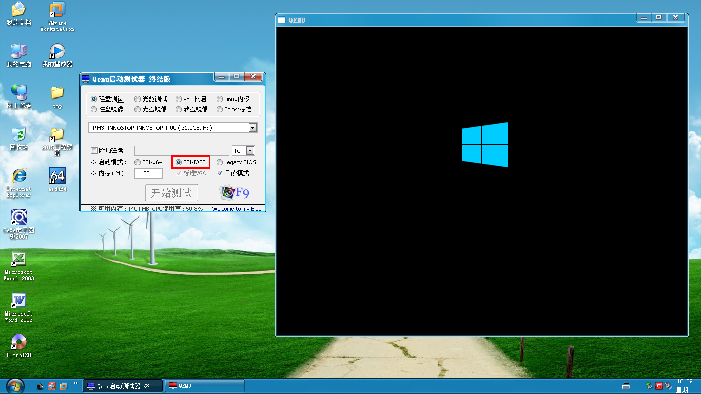Maximize the QEMU window
This screenshot has width=701, height=394.
pos(659,17)
